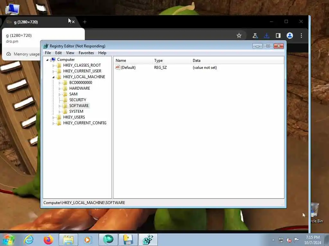Open the Help menu
The image size is (329, 246).
tap(102, 53)
